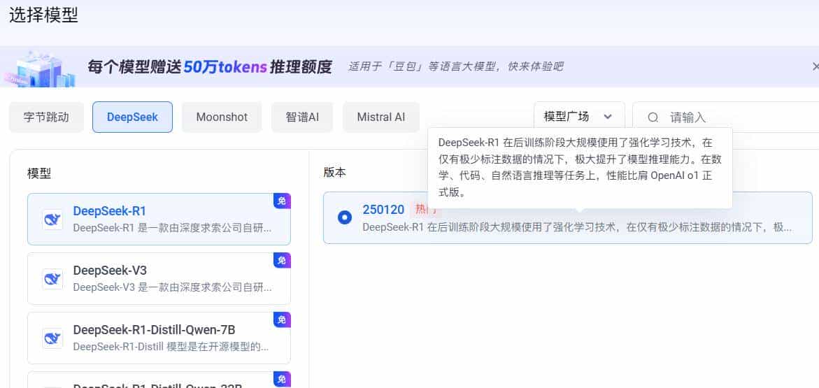Click the 模型 column heading
Screen dimensions: 819x388
point(39,173)
